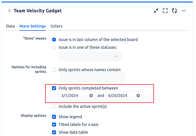
Task: Disable the Show legend option
Action: [x=54, y=117]
